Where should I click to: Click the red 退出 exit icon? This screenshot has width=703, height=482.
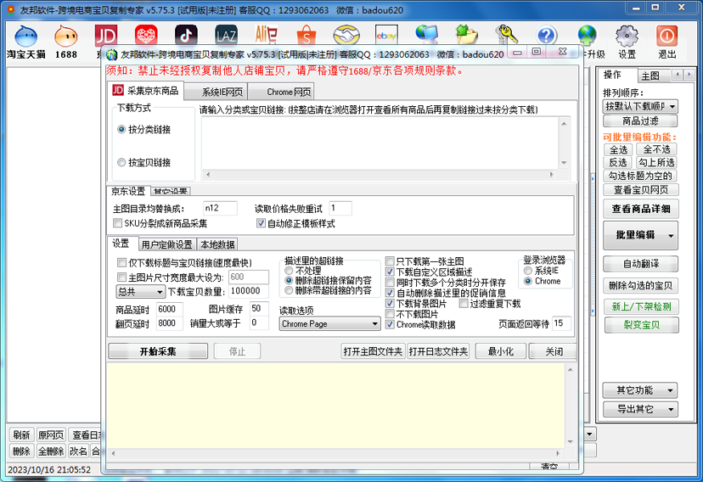[x=667, y=36]
